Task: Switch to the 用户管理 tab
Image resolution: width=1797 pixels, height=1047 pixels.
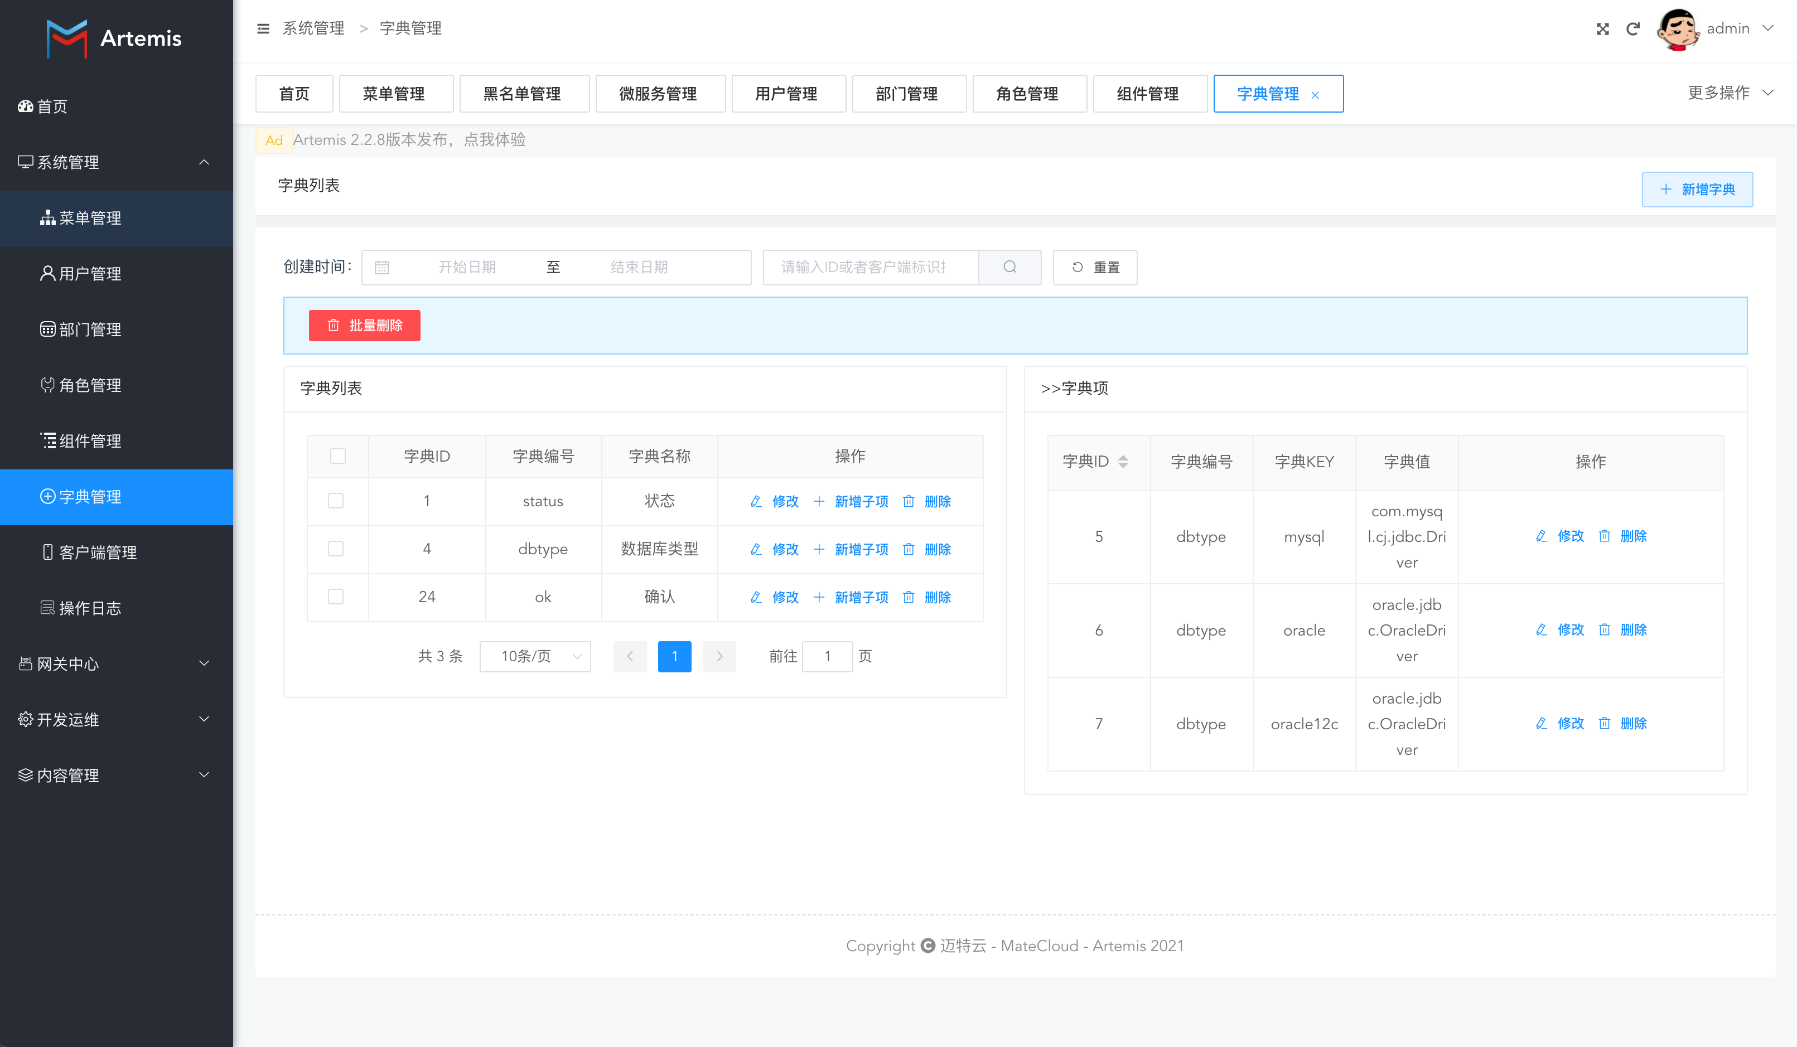Action: (789, 93)
